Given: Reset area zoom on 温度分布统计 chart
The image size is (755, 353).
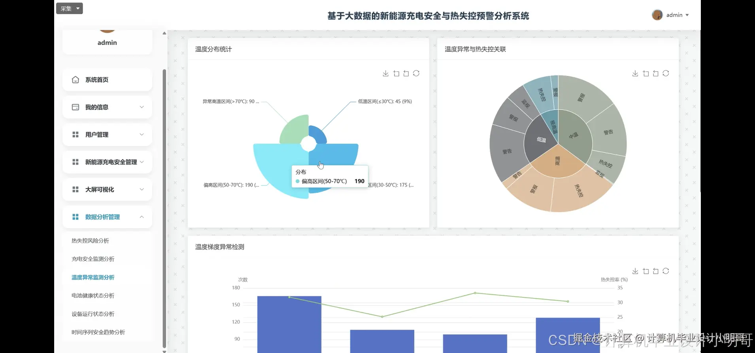Looking at the screenshot, I should (406, 73).
